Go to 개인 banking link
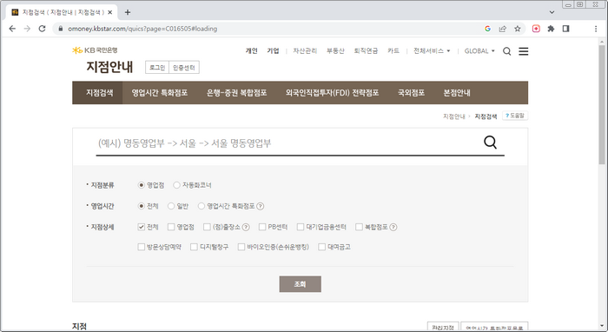Image resolution: width=608 pixels, height=332 pixels. click(x=251, y=50)
